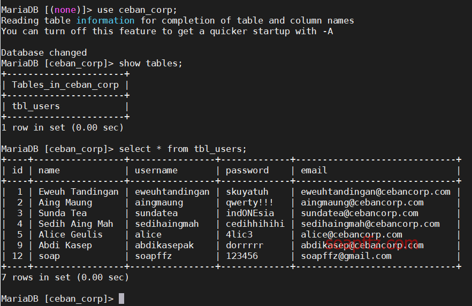Click the password 'qwerty!!!' cell
Viewport: 472px width, 306px height.
249,203
